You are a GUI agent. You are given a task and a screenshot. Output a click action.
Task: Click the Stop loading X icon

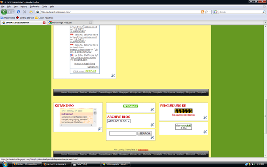point(25,12)
